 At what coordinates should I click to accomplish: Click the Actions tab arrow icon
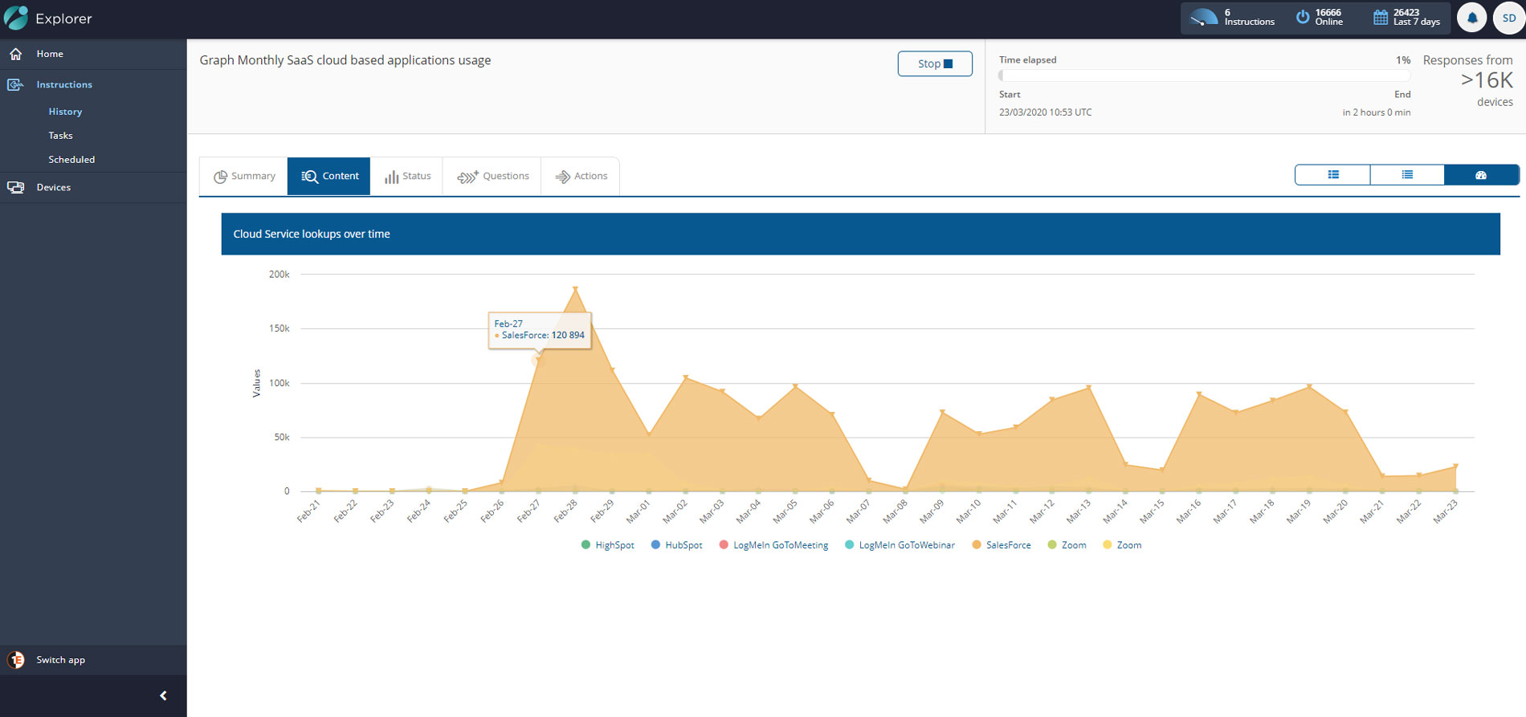pos(562,177)
